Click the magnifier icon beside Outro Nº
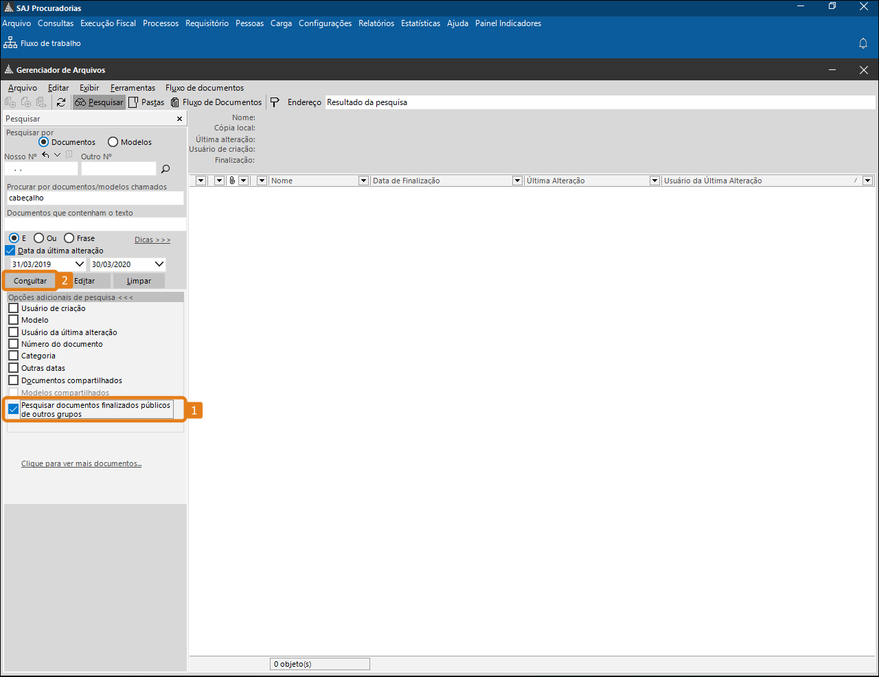Image resolution: width=879 pixels, height=677 pixels. pyautogui.click(x=165, y=169)
